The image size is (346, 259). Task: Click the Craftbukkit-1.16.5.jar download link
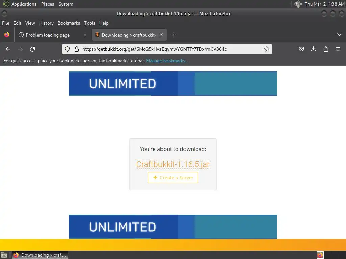click(x=173, y=164)
